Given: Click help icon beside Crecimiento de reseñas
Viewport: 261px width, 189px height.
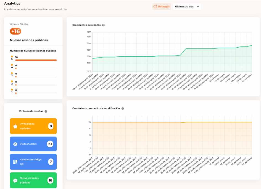Looking at the screenshot, I should [x=103, y=25].
